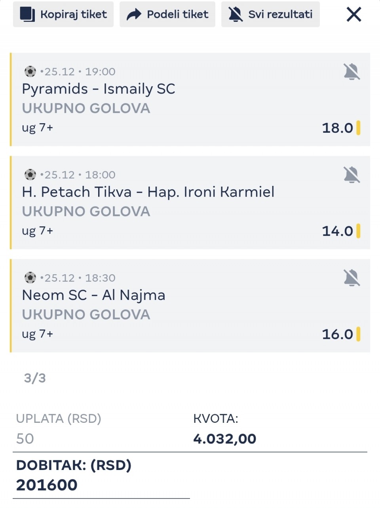
Task: Toggle notification bell for Neom SC match
Action: click(x=351, y=278)
